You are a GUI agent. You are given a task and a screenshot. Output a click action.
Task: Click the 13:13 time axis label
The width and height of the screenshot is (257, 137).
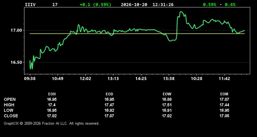[113, 79]
